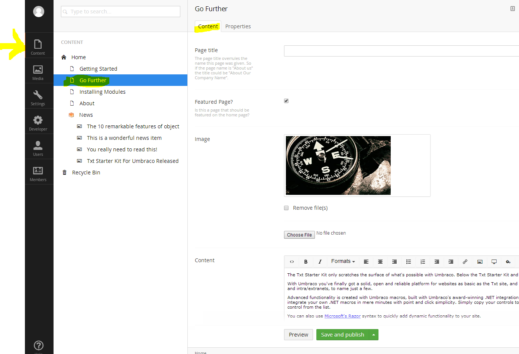Viewport: 519px width, 354px height.
Task: Switch to the Properties tab
Action: point(238,26)
